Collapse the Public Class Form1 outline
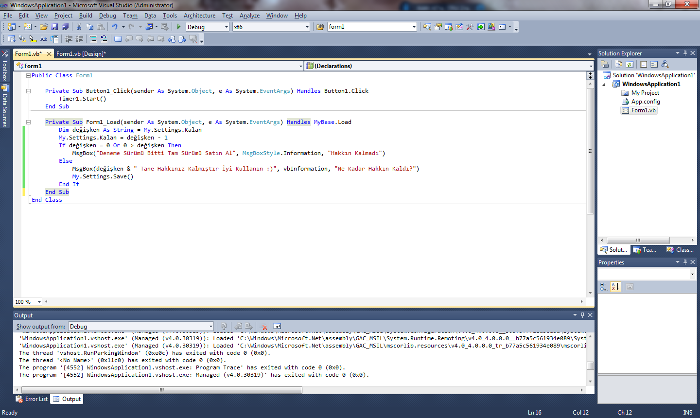Viewport: 700px width, 418px height. [28, 75]
